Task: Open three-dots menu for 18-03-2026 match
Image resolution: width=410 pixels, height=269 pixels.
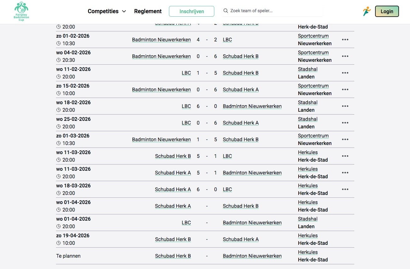Action: coord(345,189)
